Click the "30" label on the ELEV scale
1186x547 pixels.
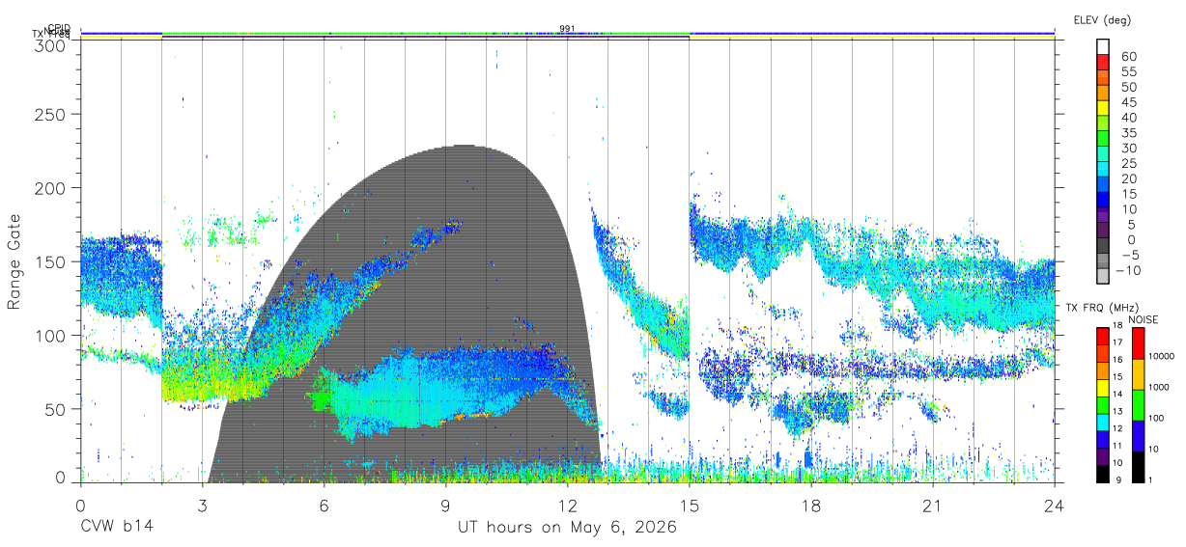[1128, 148]
